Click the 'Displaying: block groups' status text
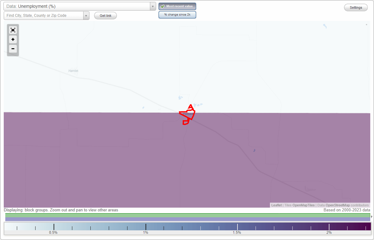Image resolution: width=374 pixels, height=240 pixels. click(61, 210)
